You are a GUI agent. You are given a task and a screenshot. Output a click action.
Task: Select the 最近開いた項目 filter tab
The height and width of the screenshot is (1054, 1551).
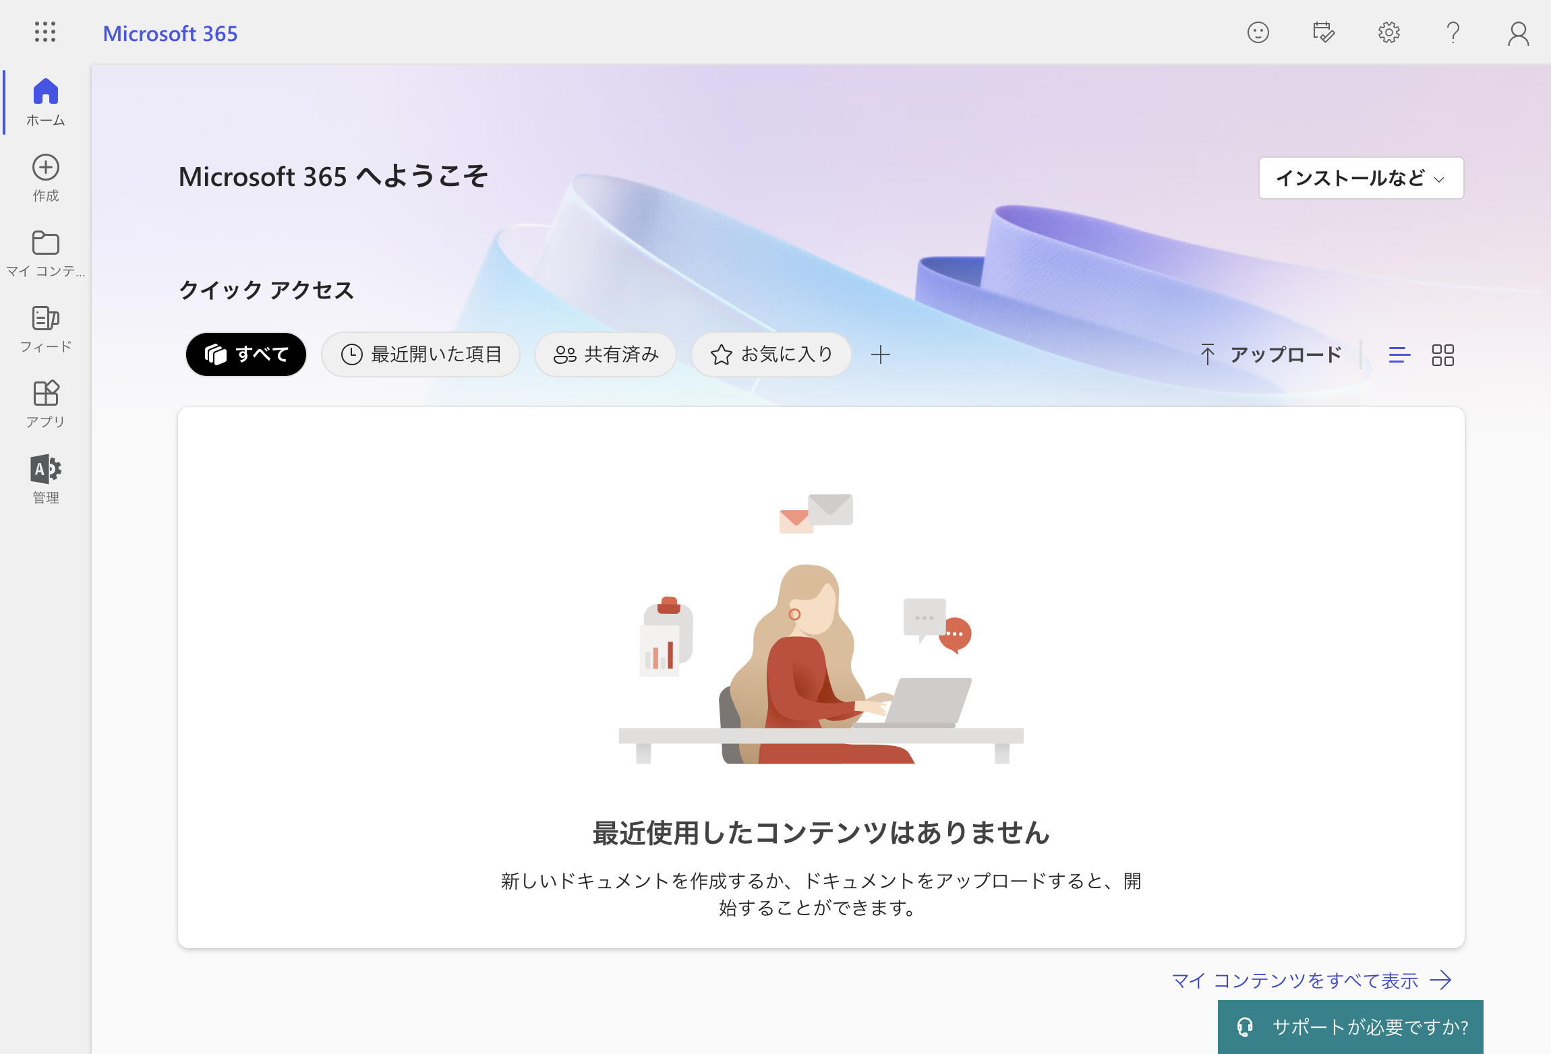[421, 354]
